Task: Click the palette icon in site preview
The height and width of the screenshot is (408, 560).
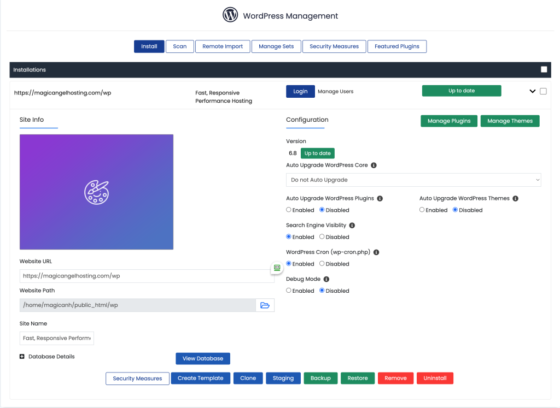Action: (x=96, y=192)
